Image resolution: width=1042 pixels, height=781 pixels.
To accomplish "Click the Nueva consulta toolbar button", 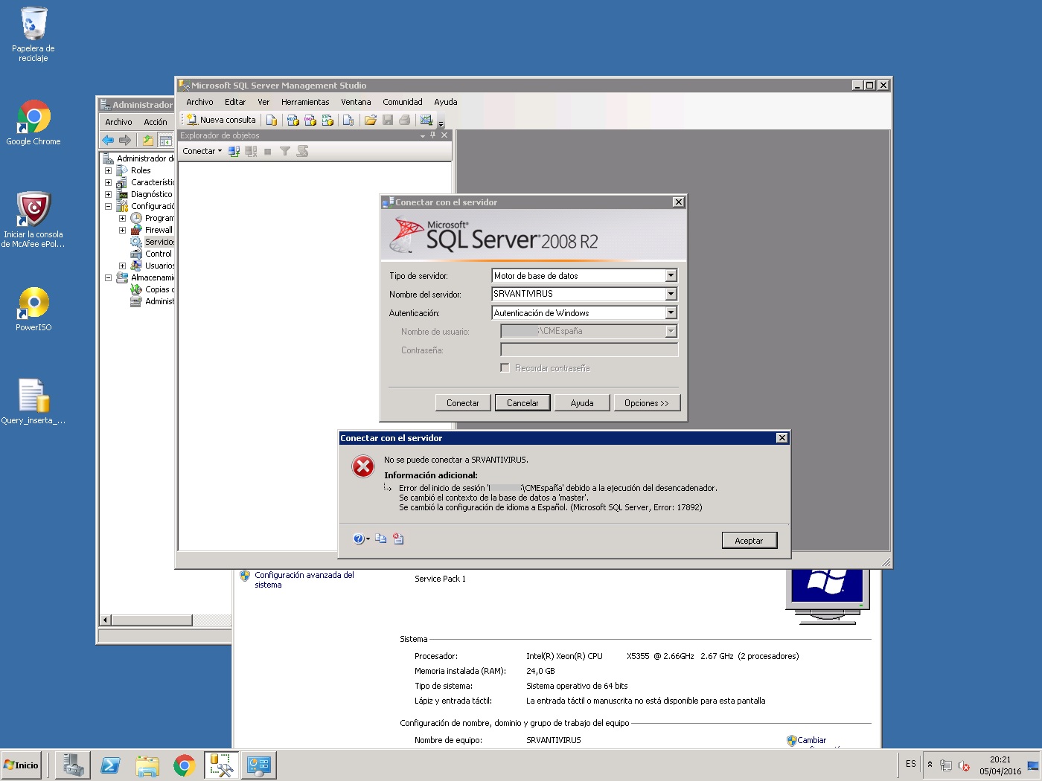I will pyautogui.click(x=221, y=120).
